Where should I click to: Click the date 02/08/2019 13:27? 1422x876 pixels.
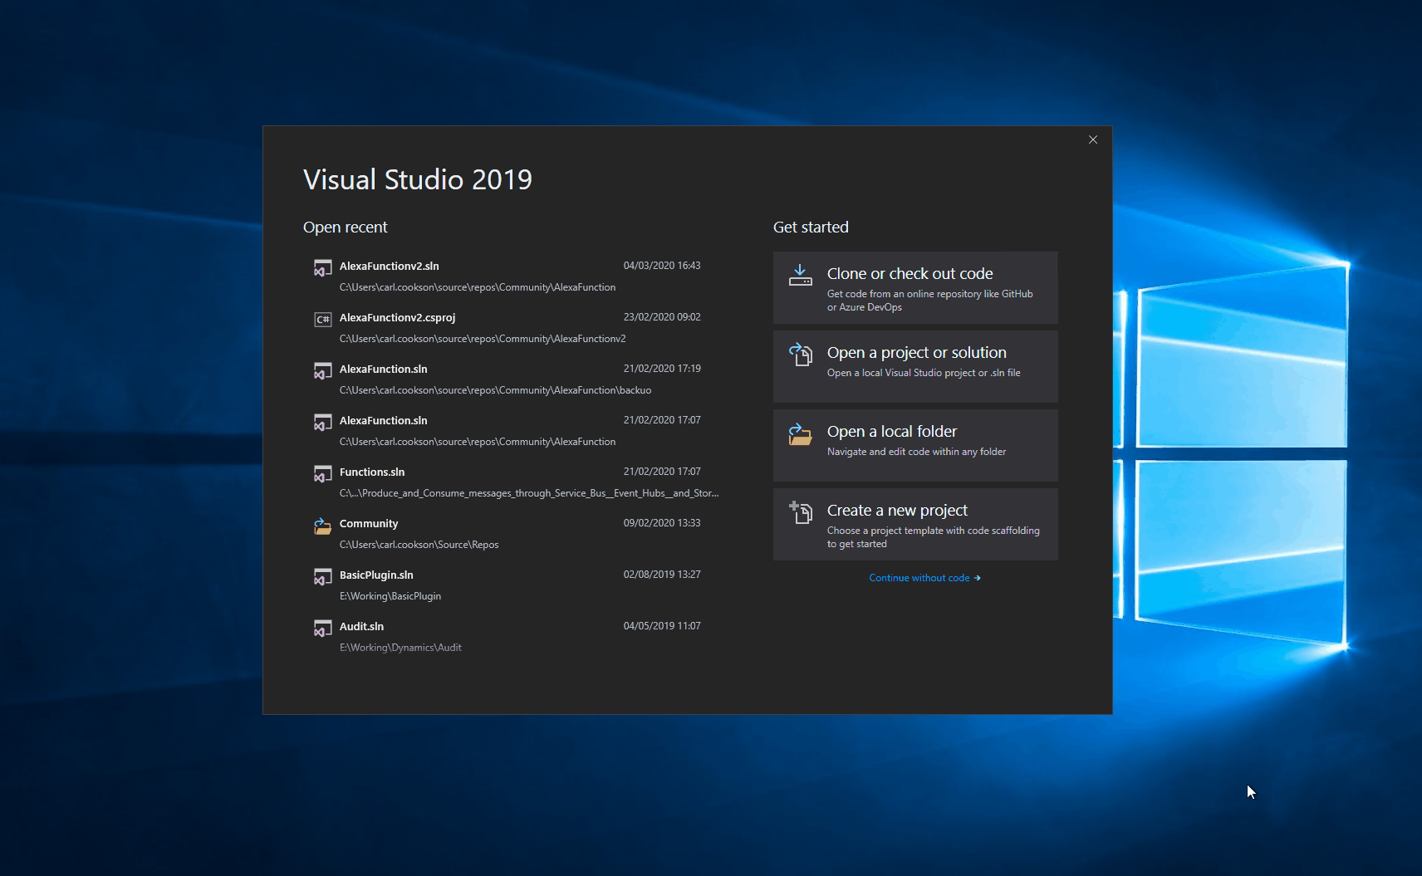point(662,575)
